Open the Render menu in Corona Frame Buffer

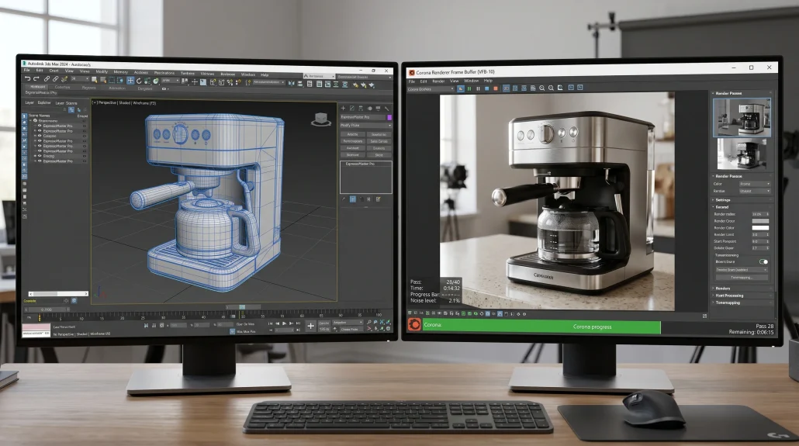tap(438, 81)
